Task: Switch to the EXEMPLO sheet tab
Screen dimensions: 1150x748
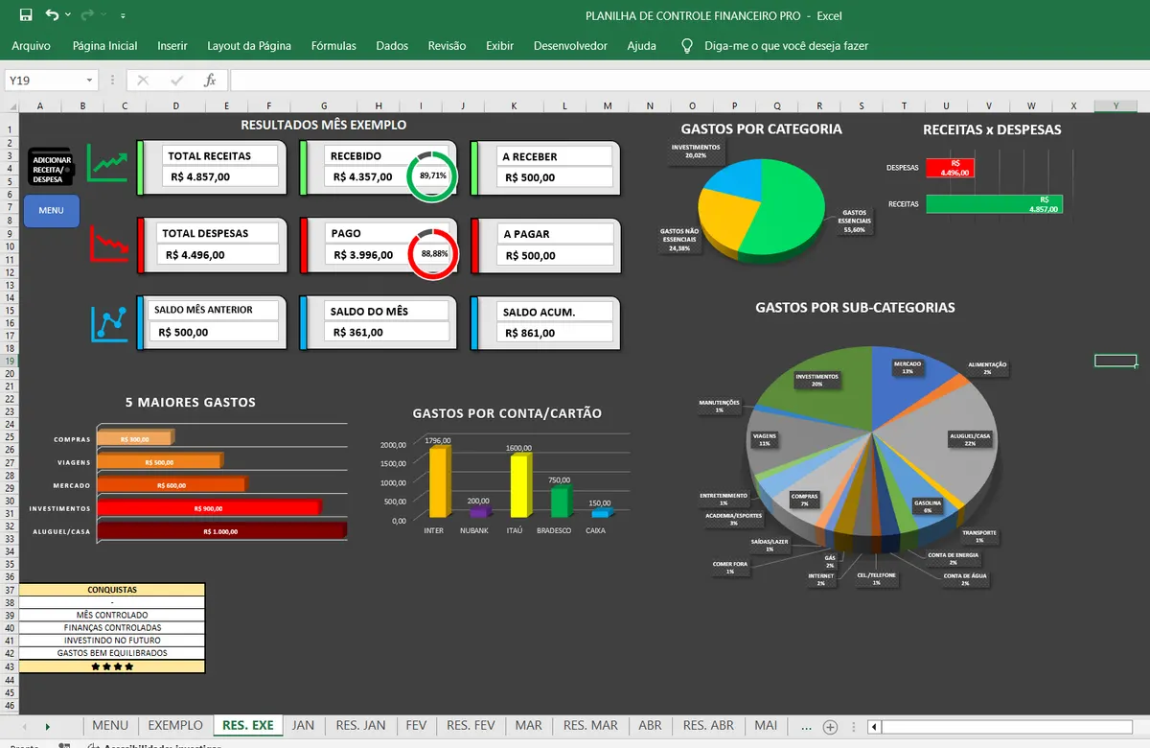Action: tap(175, 725)
